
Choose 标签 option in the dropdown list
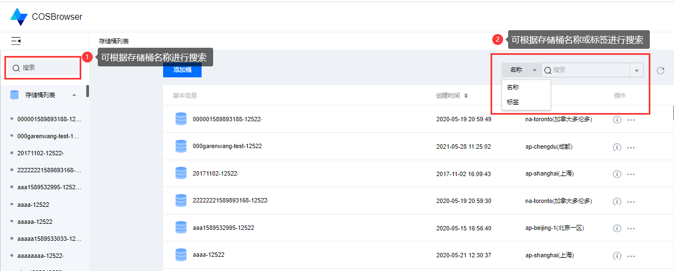(x=526, y=102)
